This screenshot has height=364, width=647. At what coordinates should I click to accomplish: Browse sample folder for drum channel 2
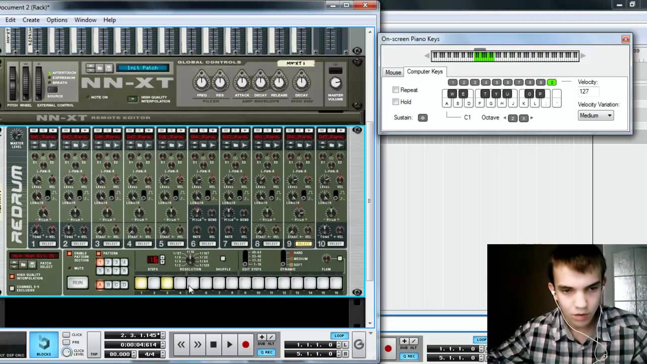[x=75, y=145]
